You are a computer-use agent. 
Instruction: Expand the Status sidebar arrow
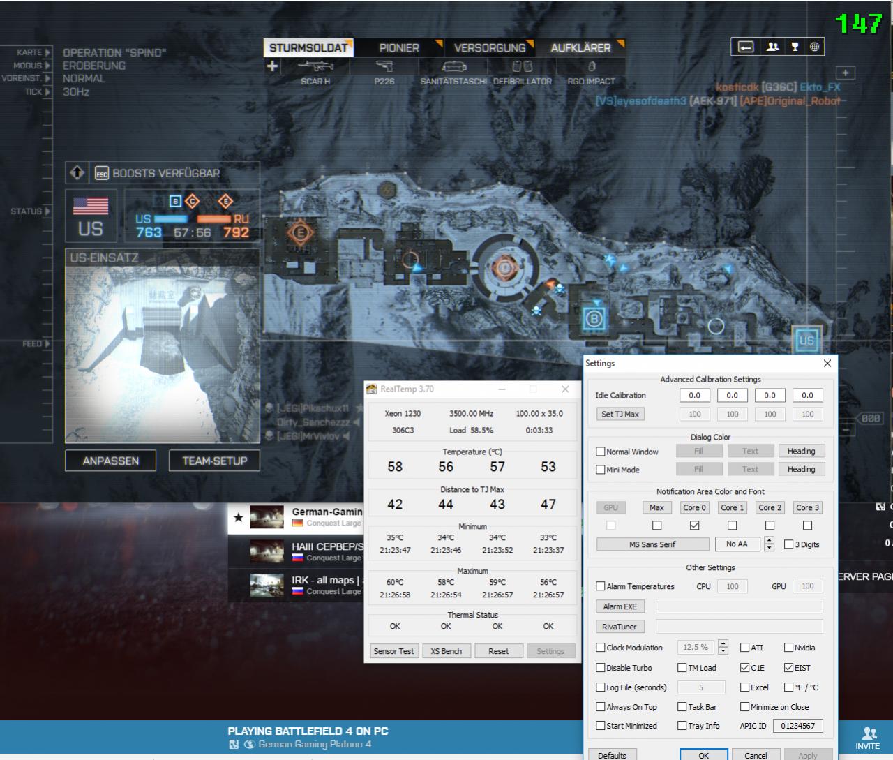click(x=48, y=211)
